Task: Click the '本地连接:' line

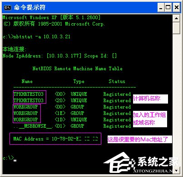Action: pos(15,49)
